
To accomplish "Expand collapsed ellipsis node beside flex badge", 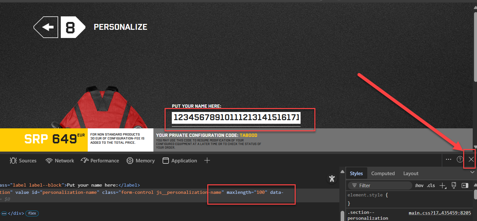I will 4,213.
